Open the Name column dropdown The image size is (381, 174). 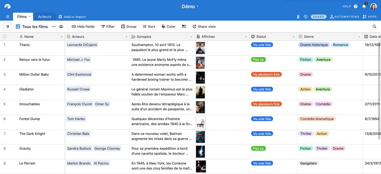coord(62,37)
